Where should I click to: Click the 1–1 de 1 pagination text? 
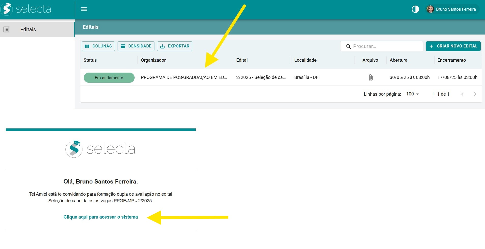coord(440,94)
